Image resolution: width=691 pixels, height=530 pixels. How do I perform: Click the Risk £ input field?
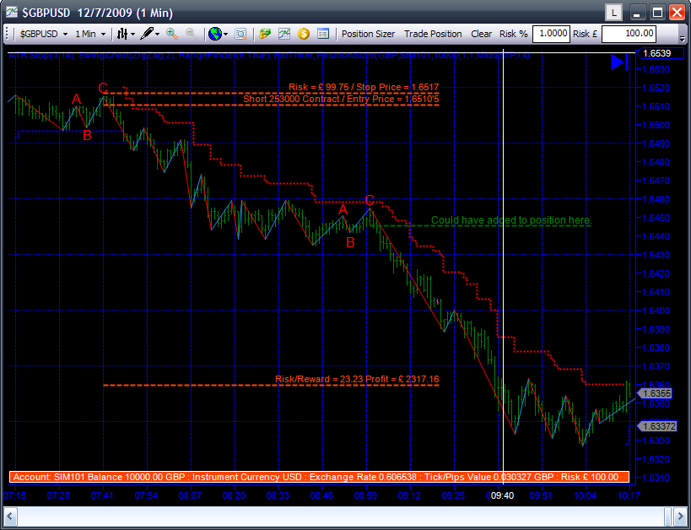629,34
